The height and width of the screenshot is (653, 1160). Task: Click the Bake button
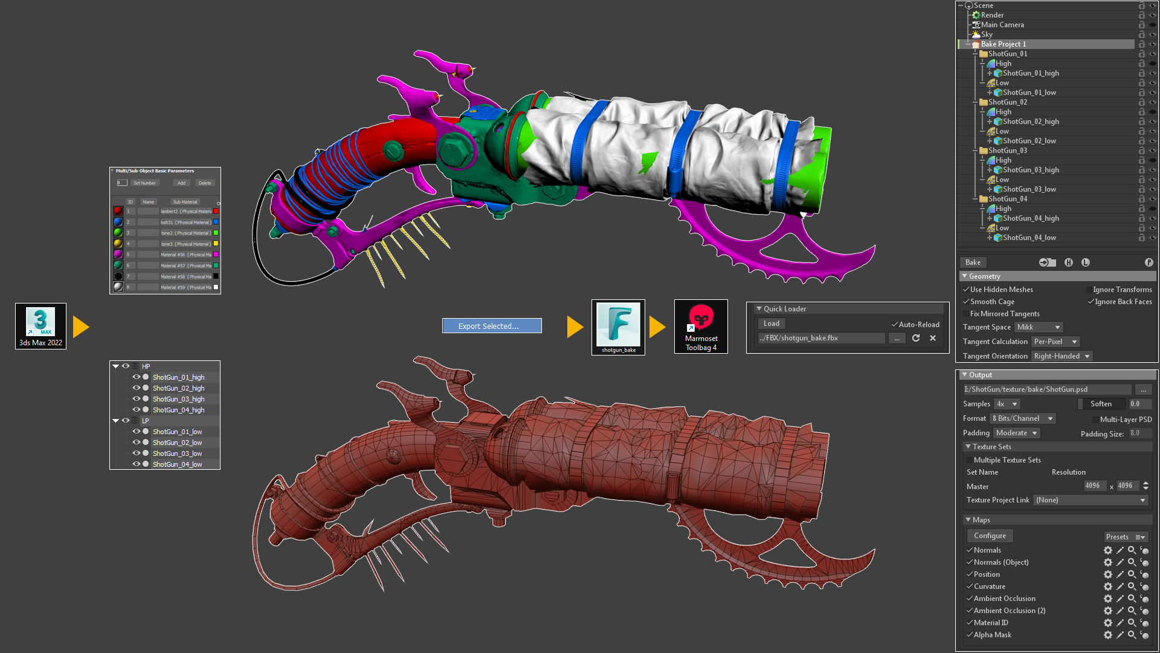pyautogui.click(x=973, y=262)
